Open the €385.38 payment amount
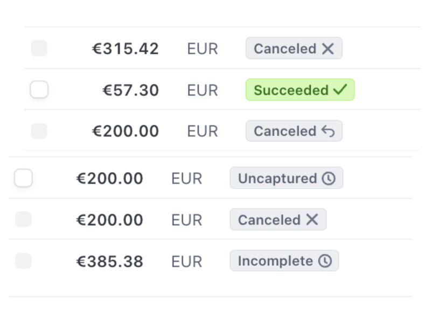The image size is (446, 319). point(110,261)
